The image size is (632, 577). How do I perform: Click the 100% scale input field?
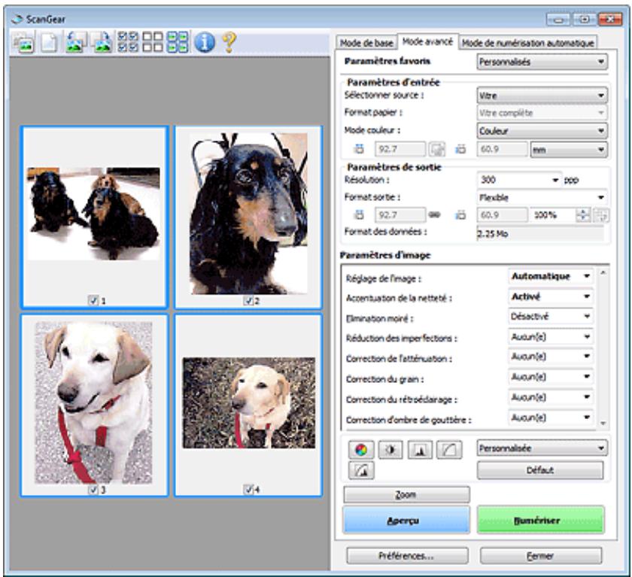point(553,215)
